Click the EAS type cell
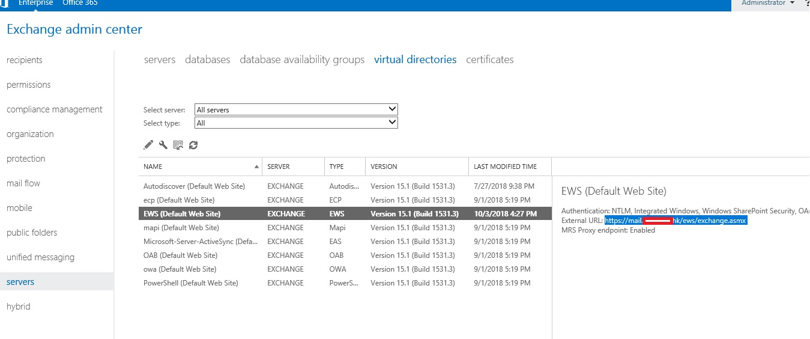 coord(336,242)
